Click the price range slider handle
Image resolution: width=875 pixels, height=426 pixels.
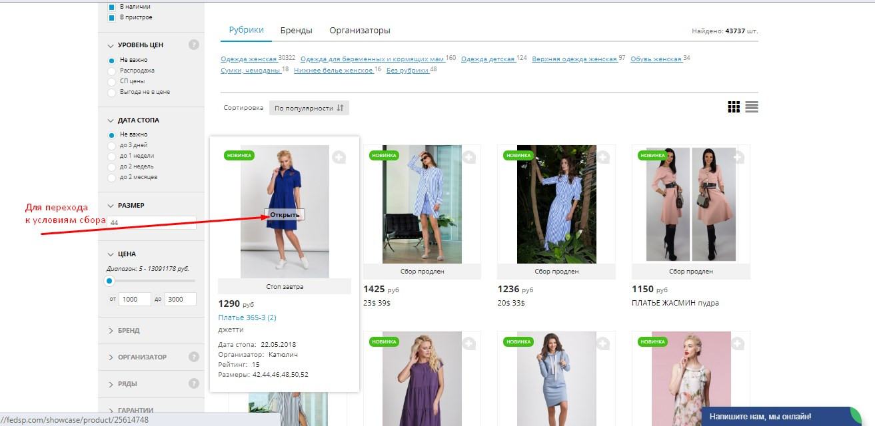(x=110, y=281)
